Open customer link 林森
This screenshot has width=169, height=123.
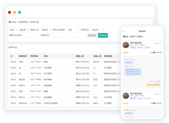[x=21, y=62]
